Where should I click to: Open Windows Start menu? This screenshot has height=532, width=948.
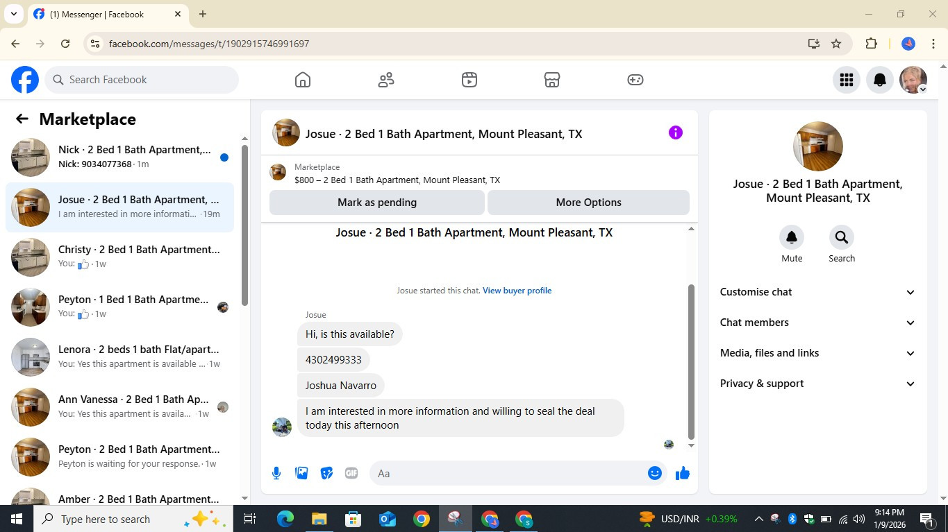[16, 519]
